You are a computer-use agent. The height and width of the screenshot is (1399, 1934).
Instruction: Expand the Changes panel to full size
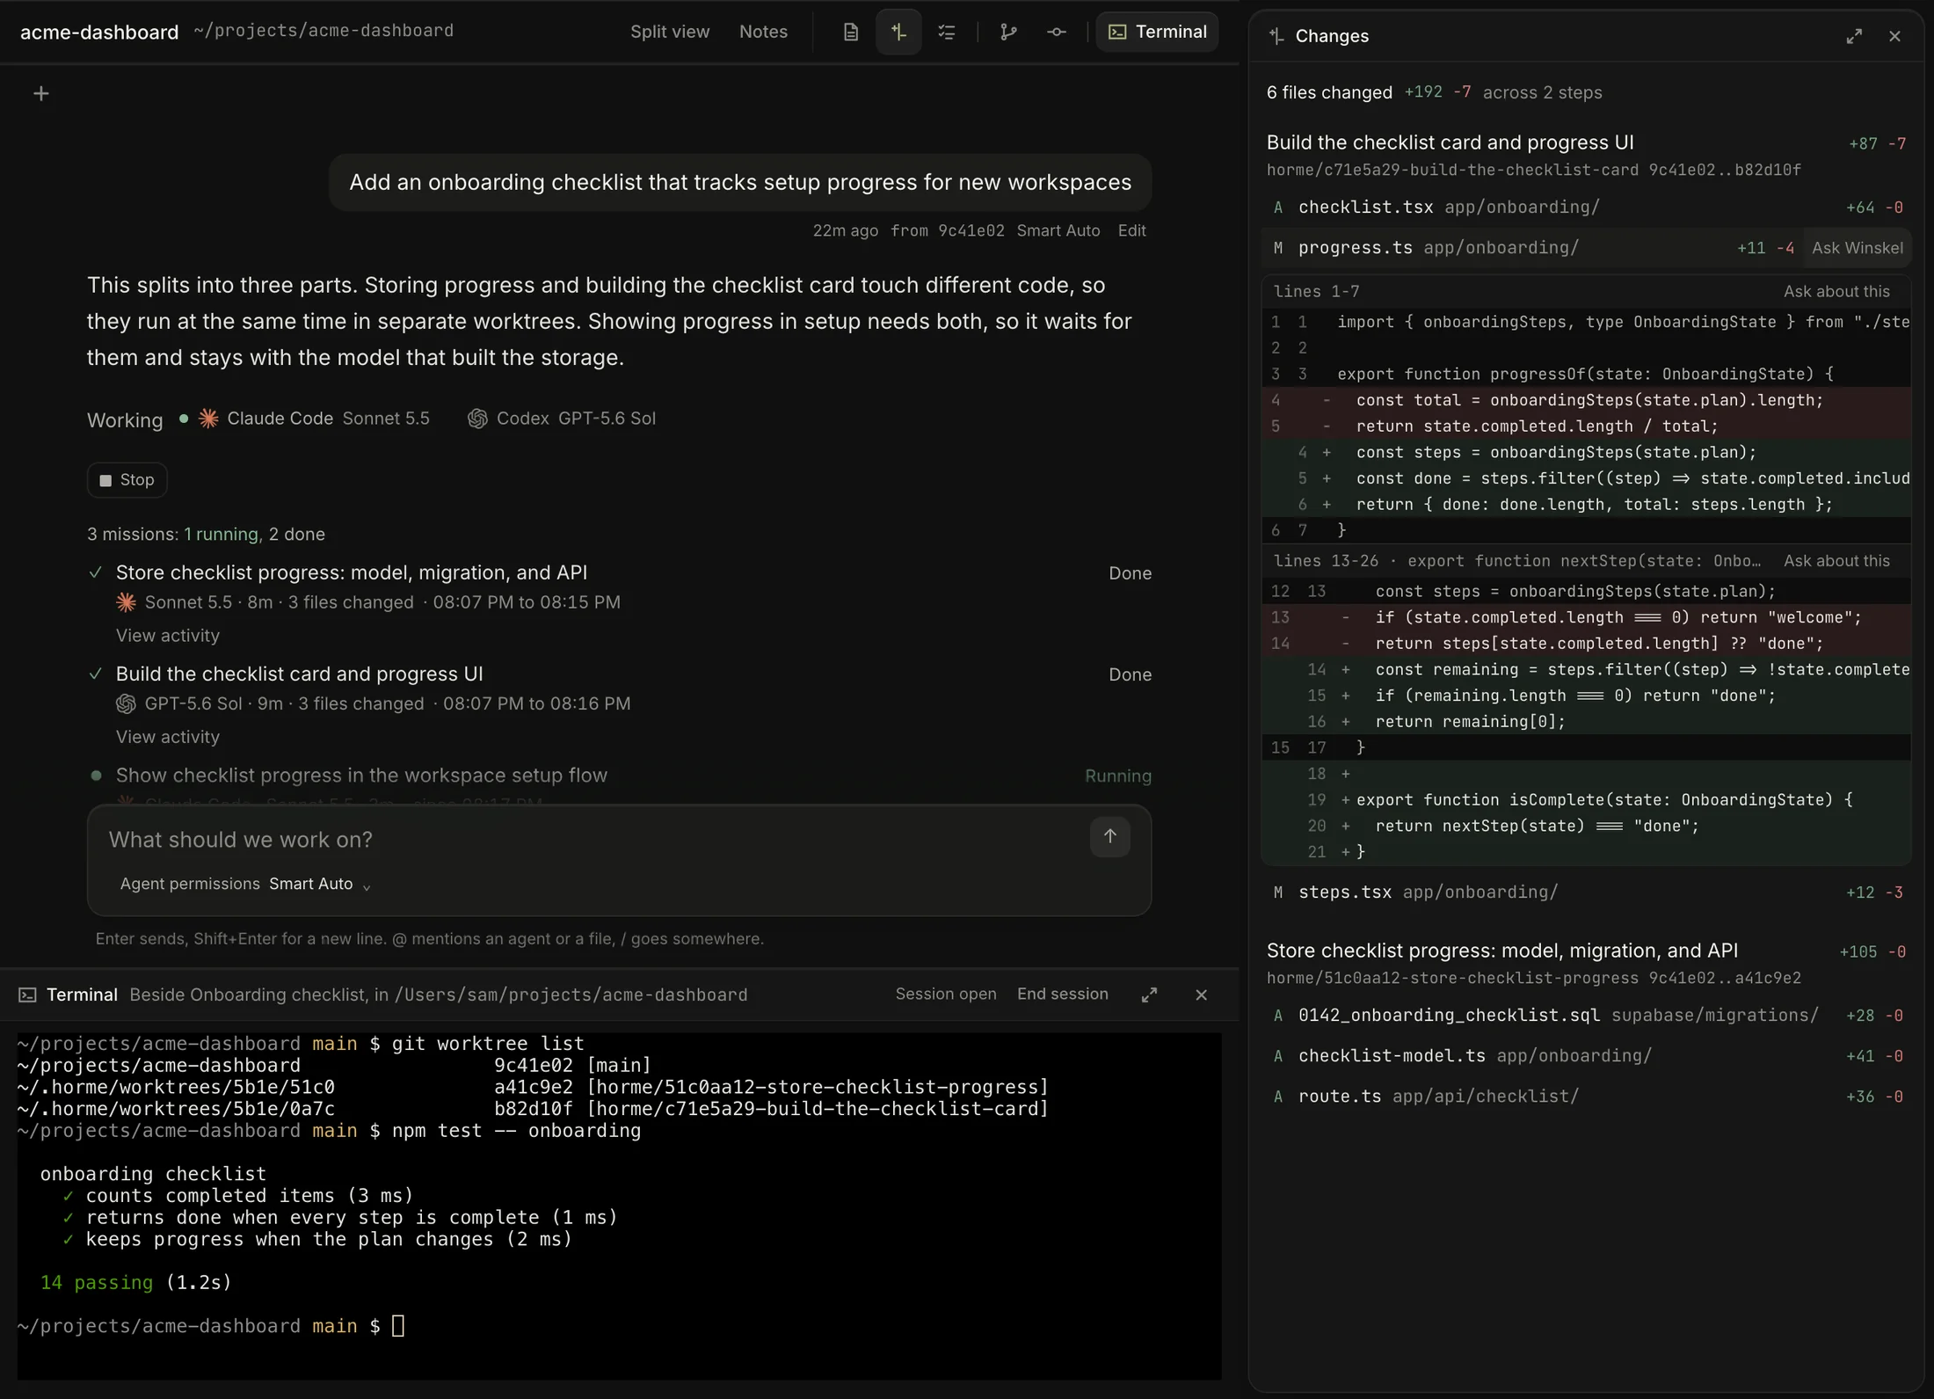point(1854,36)
